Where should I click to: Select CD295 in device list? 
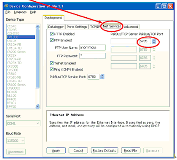coord(12,30)
